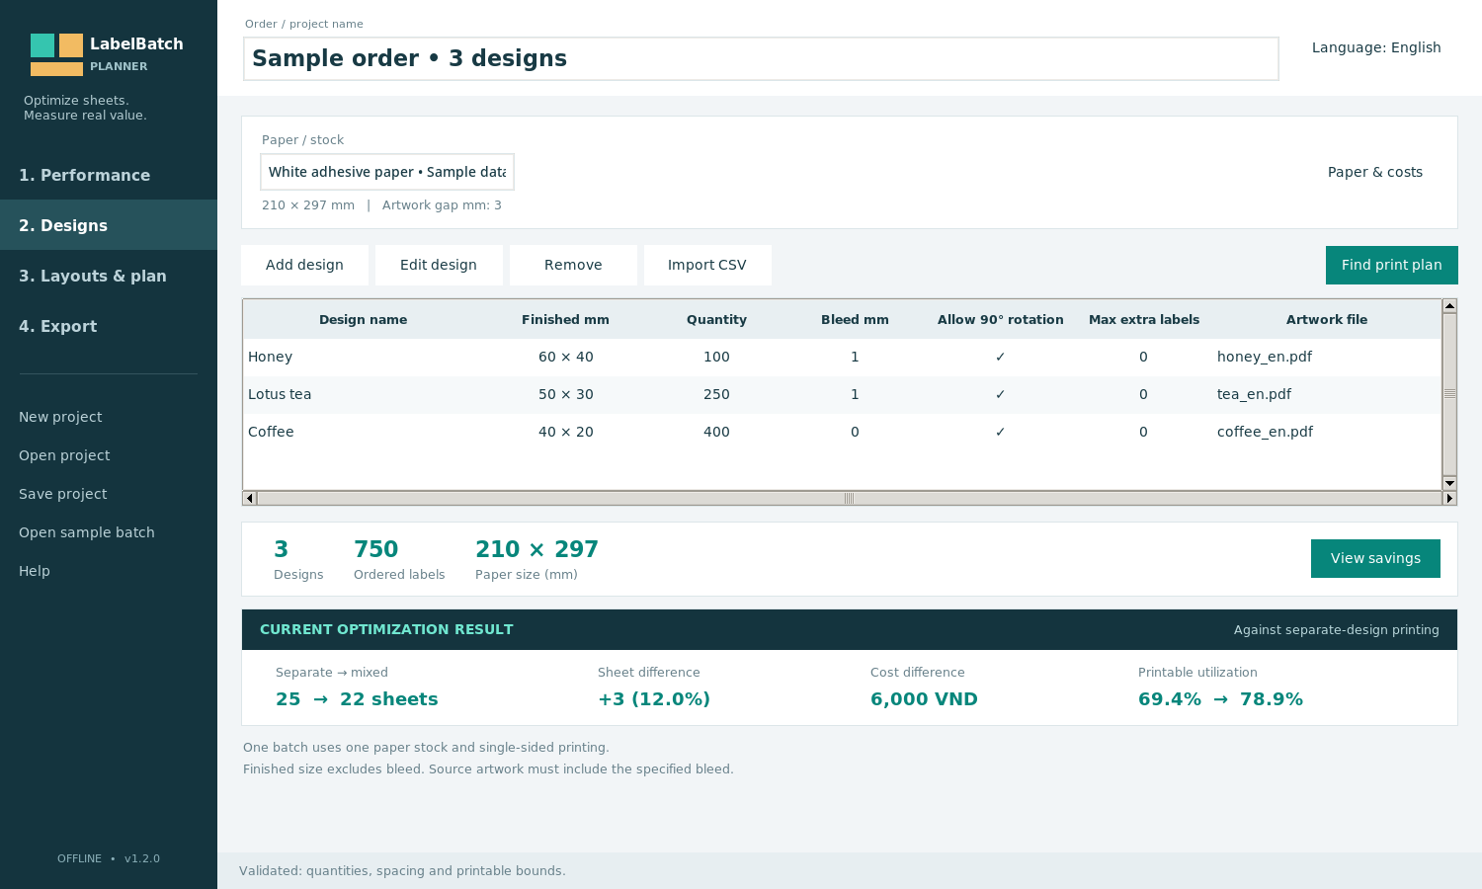The image size is (1482, 889).
Task: Click the Finished mm column header
Action: [x=565, y=319]
